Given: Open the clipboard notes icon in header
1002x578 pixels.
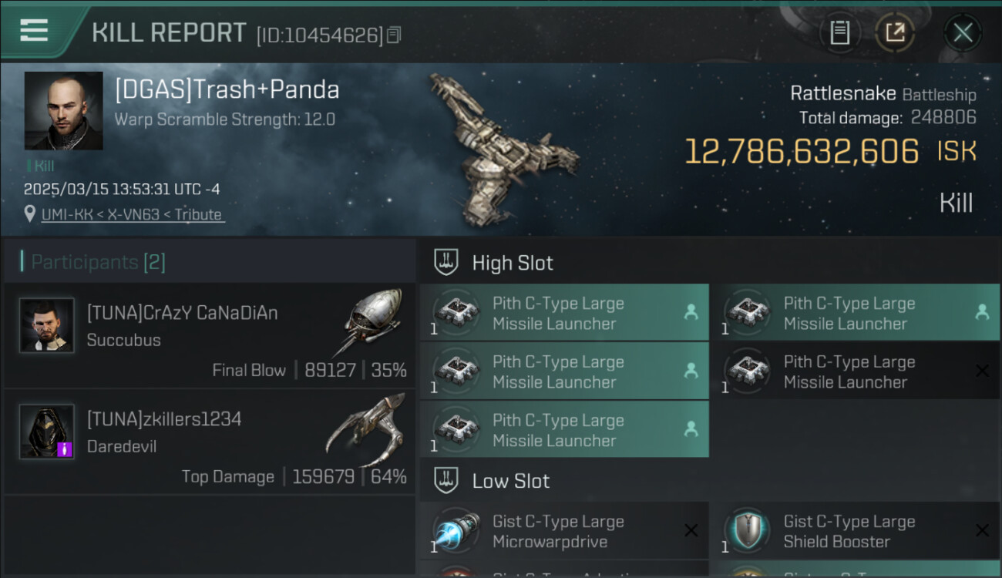Looking at the screenshot, I should 839,32.
